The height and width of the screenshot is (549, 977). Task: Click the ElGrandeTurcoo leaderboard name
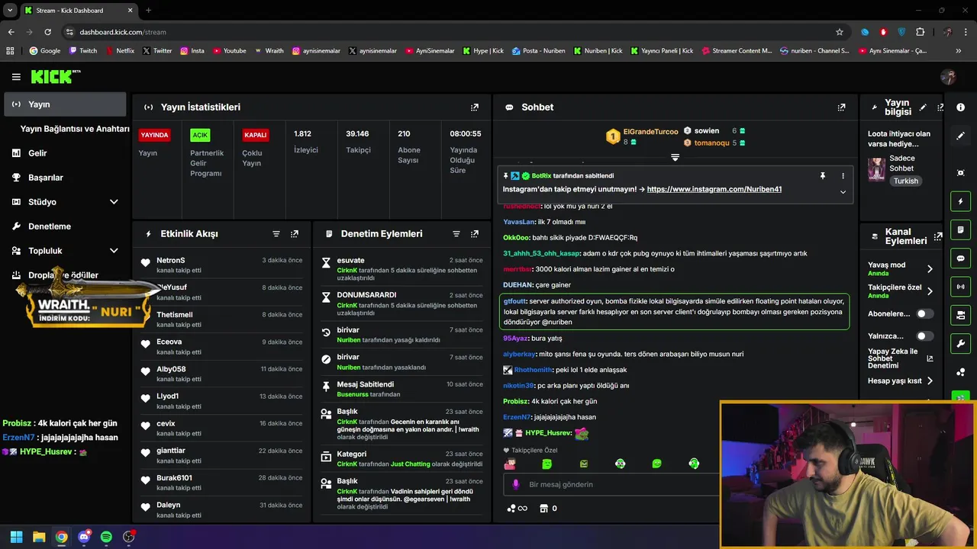click(650, 132)
